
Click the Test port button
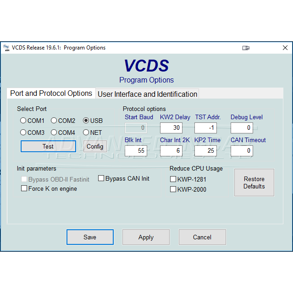[48, 146]
